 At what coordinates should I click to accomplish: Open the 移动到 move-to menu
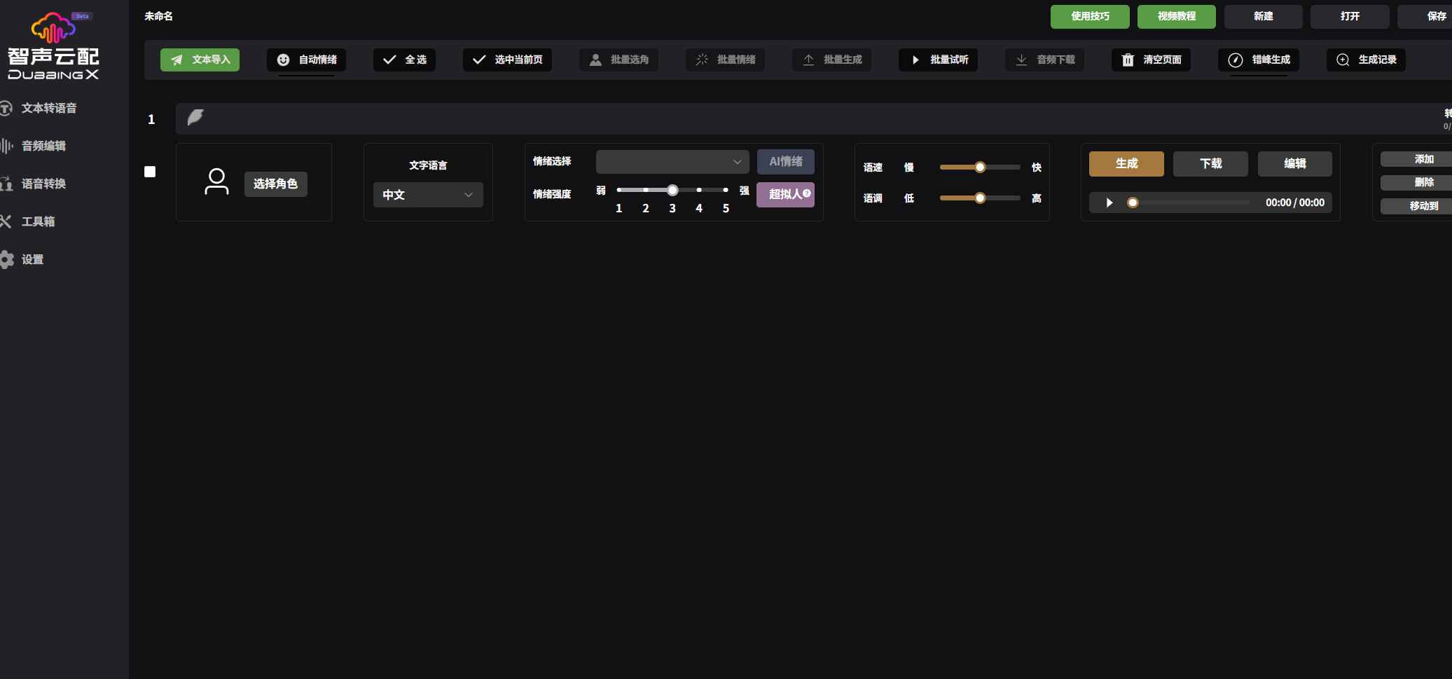click(x=1423, y=206)
